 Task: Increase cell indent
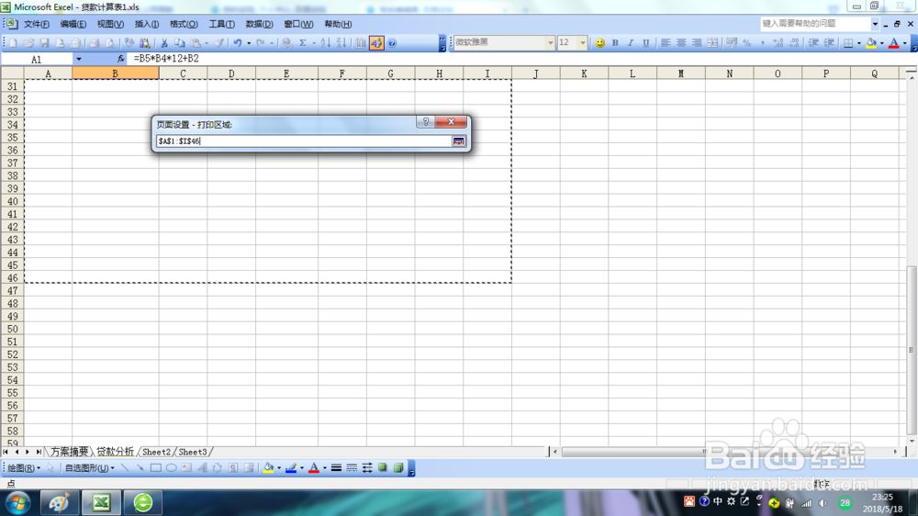(829, 43)
